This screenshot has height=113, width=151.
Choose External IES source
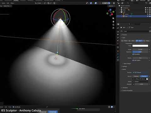[x=144, y=76]
